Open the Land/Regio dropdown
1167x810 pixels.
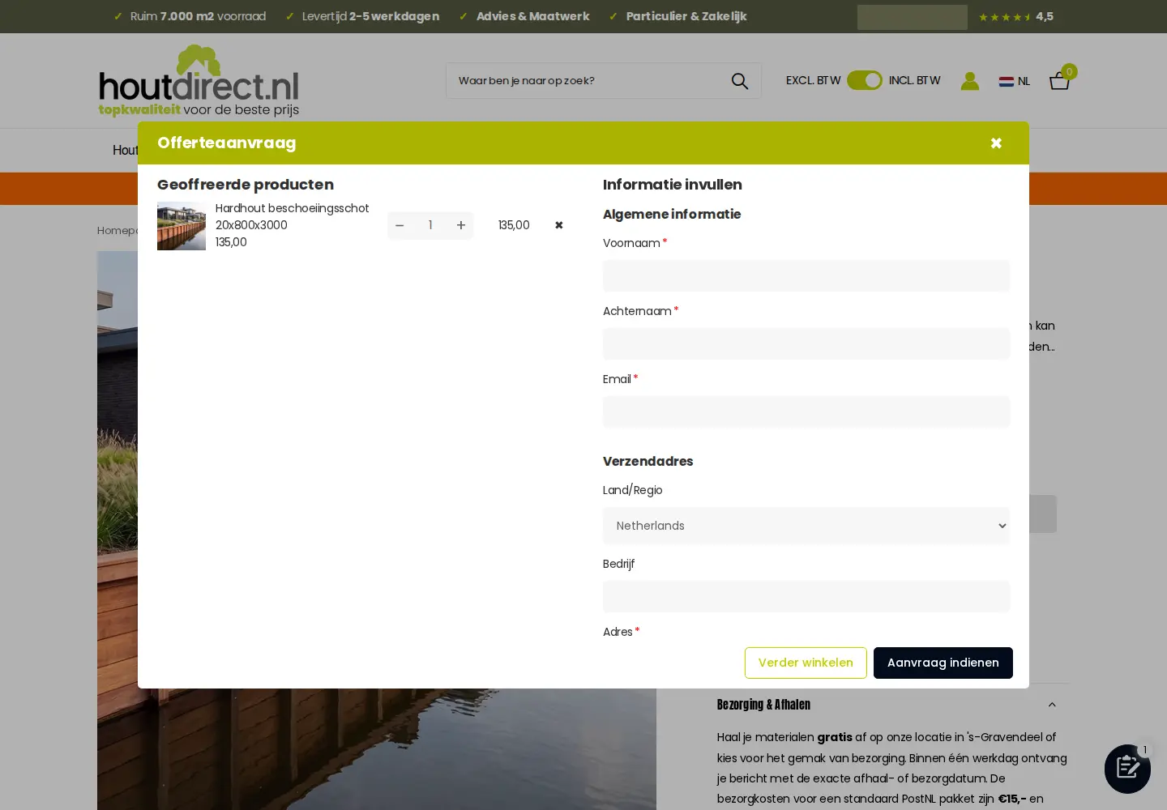point(806,526)
